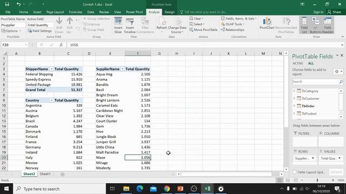This screenshot has width=346, height=194.
Task: Open Microsoft Edge from taskbar
Action: pyautogui.click(x=139, y=189)
